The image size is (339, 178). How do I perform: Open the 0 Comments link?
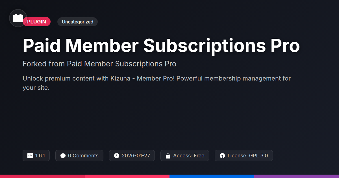79,156
